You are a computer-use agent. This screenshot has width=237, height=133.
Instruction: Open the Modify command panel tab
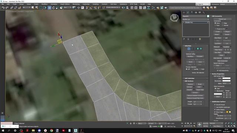188,13
